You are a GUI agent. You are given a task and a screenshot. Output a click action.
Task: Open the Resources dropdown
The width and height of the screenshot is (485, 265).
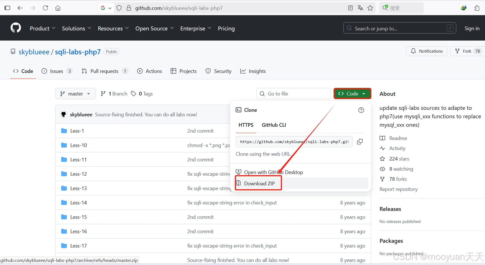click(x=113, y=28)
